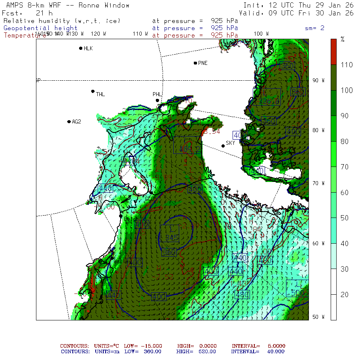Click the PHL station marker dot
This screenshot has width=356, height=356.
coord(157,100)
